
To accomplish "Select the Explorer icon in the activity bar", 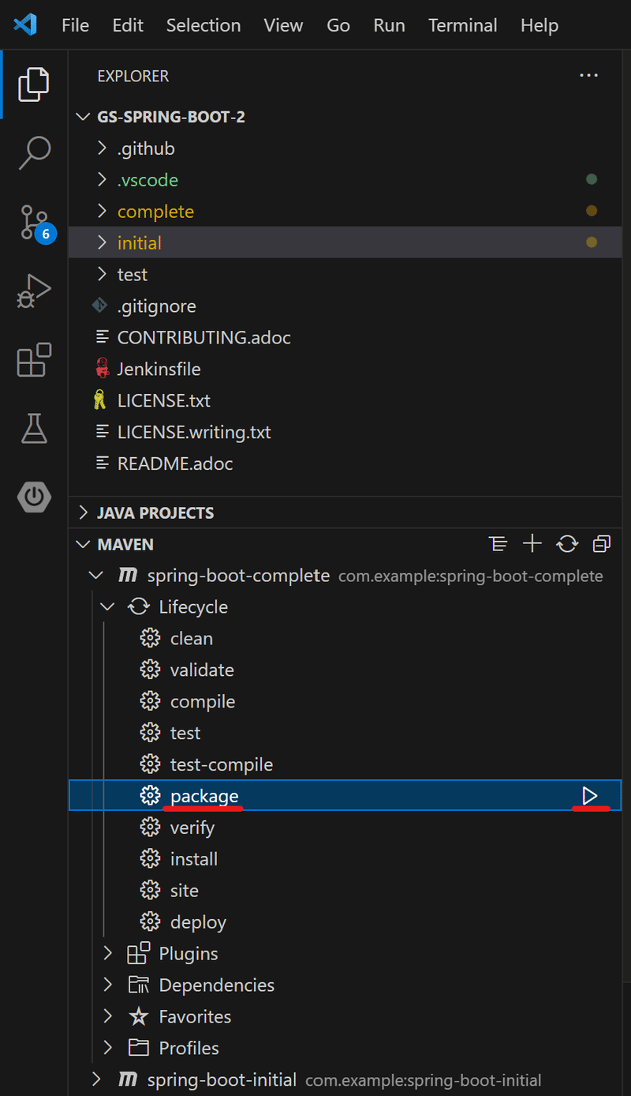I will pos(34,84).
